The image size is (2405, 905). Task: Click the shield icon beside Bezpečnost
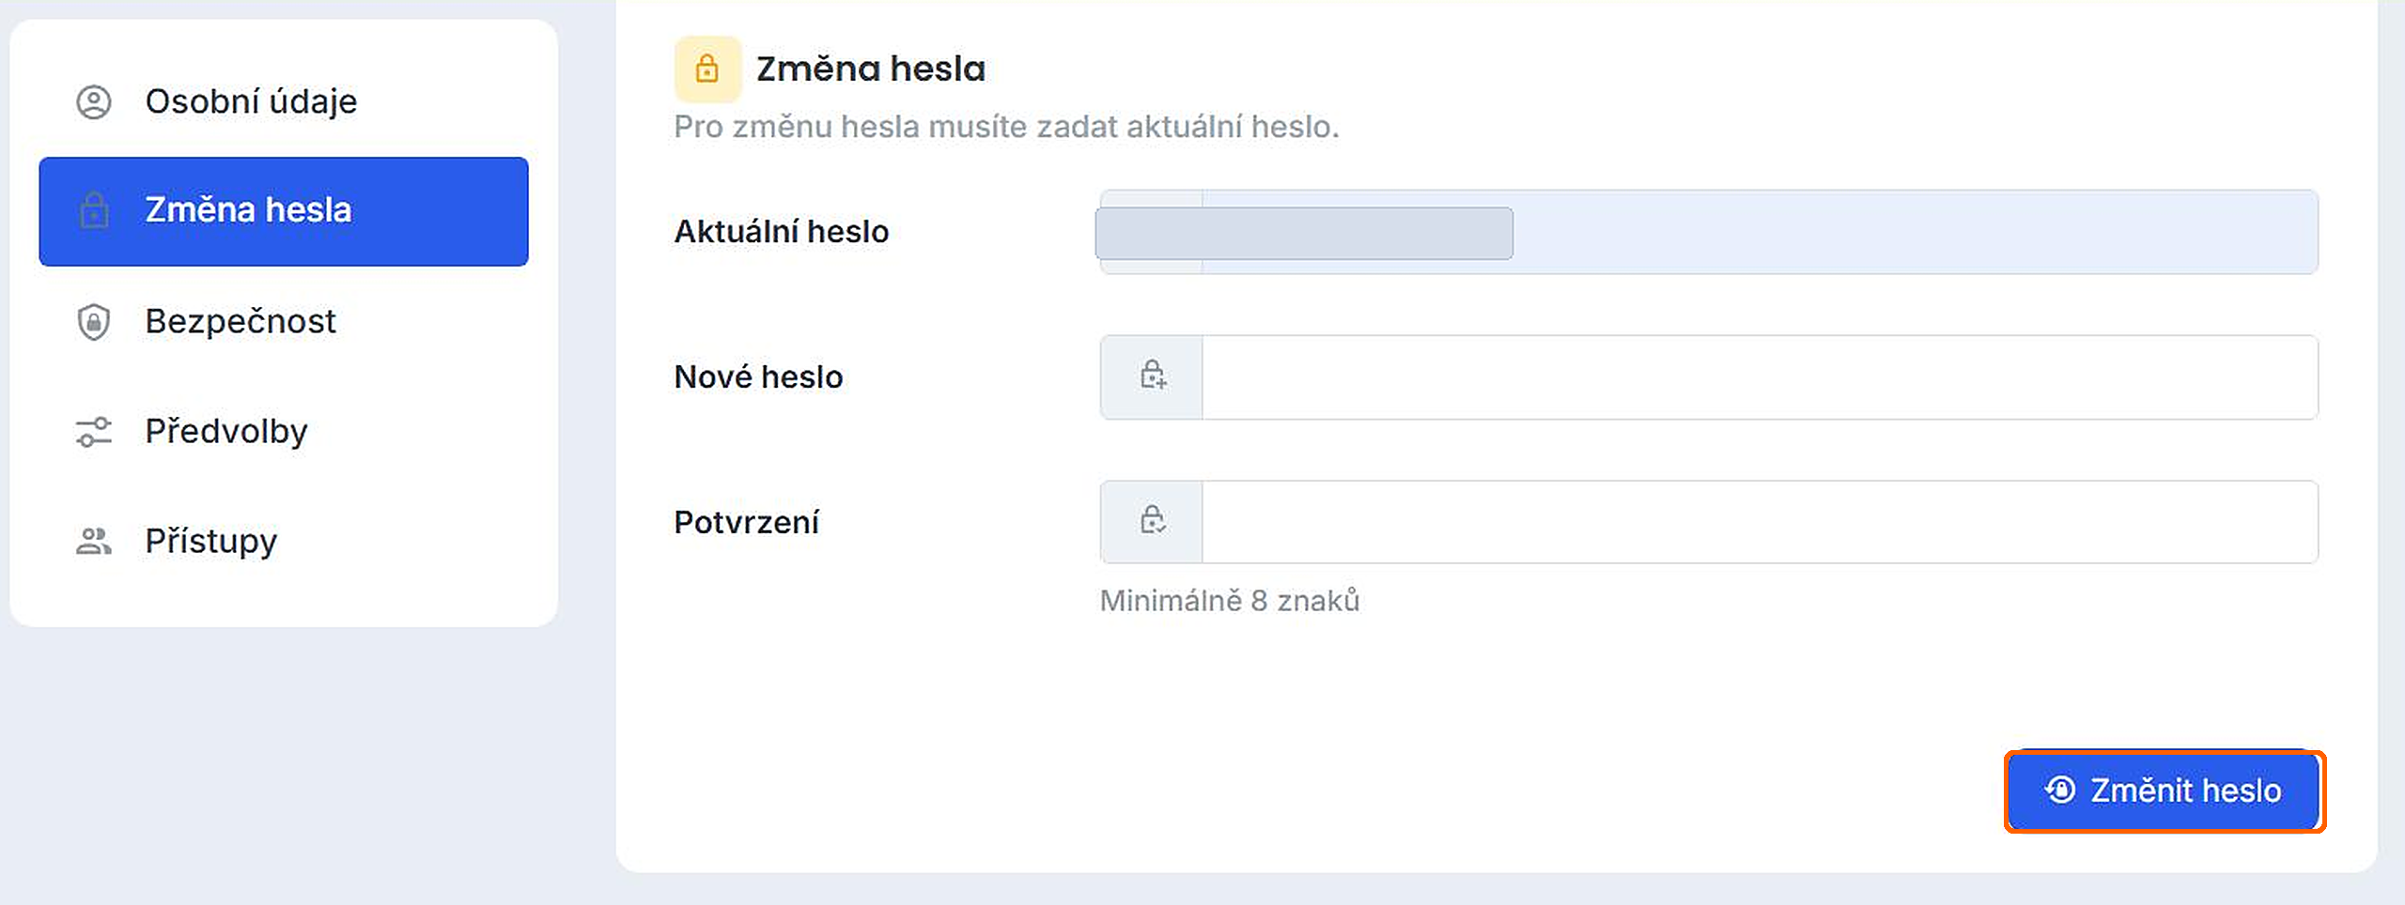tap(94, 322)
